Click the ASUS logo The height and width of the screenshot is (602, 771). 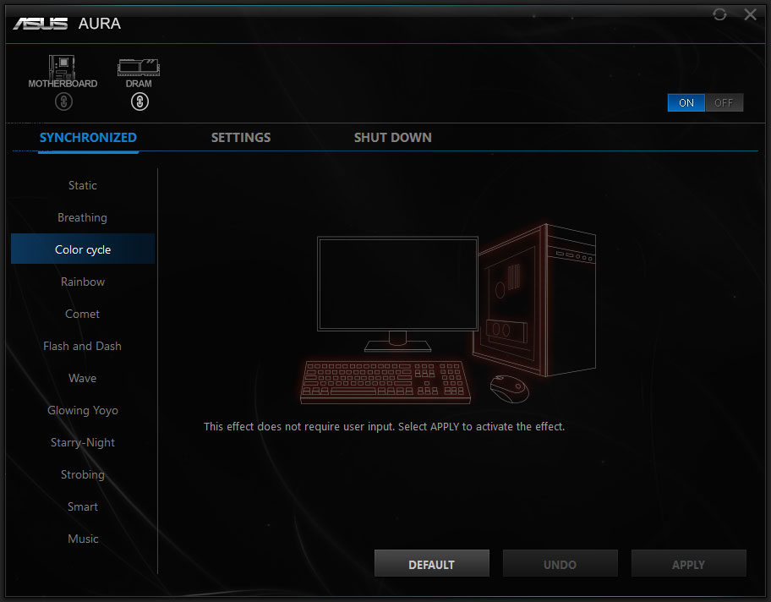click(41, 23)
